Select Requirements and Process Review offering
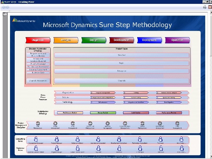Image resolution: width=212 pixels, height=159 pixels. coord(38,55)
